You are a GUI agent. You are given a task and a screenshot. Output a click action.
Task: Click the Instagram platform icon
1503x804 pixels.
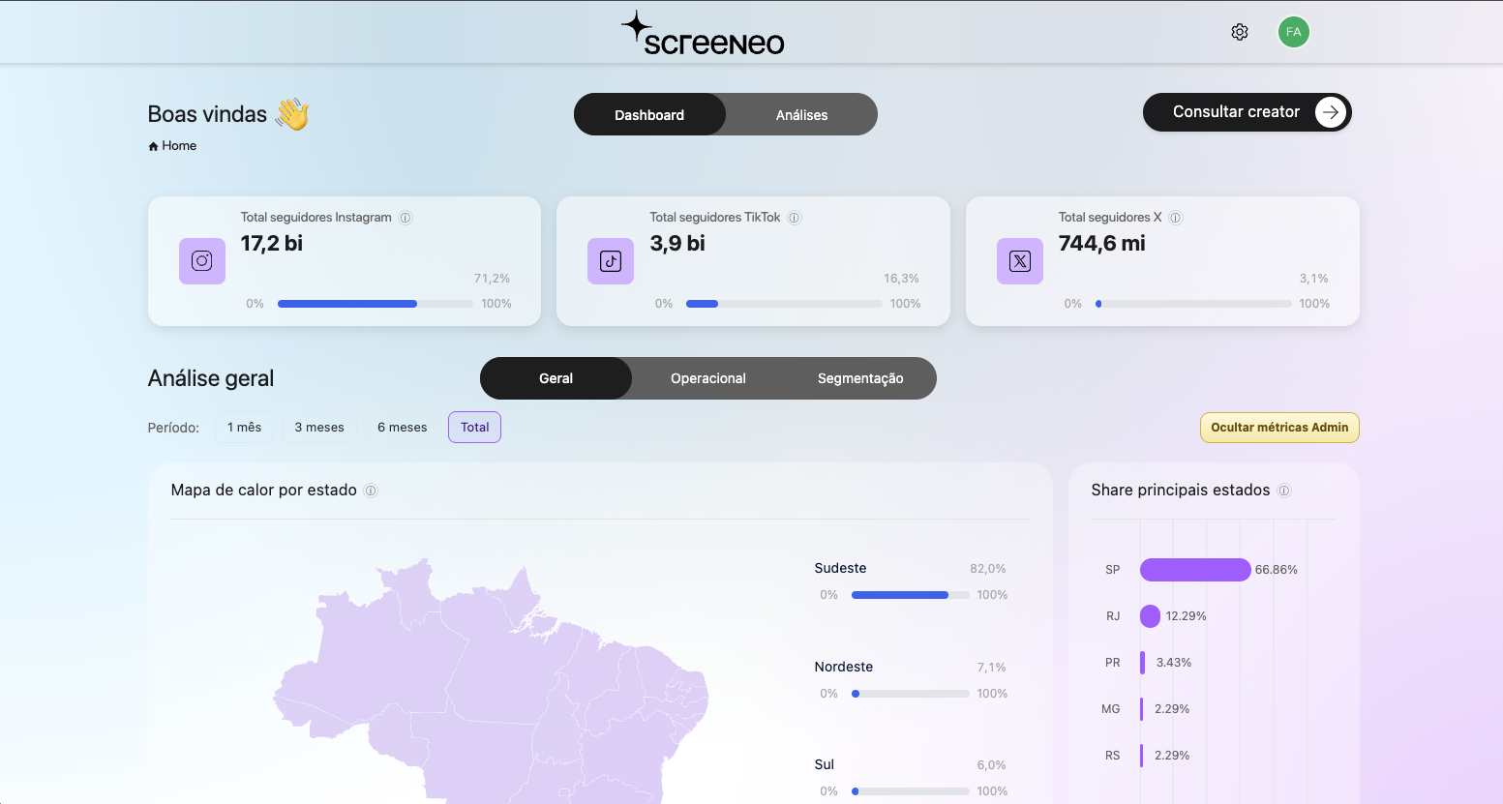201,261
